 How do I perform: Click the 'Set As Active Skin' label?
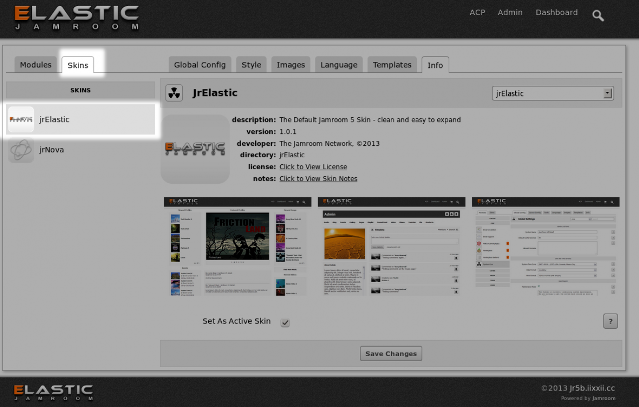[x=237, y=321]
